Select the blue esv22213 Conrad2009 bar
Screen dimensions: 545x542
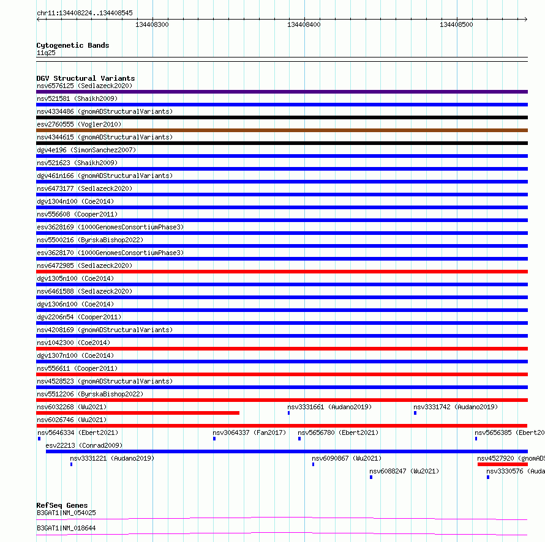287,451
